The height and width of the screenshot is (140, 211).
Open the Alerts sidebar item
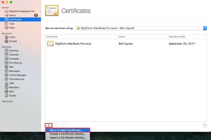point(12,15)
